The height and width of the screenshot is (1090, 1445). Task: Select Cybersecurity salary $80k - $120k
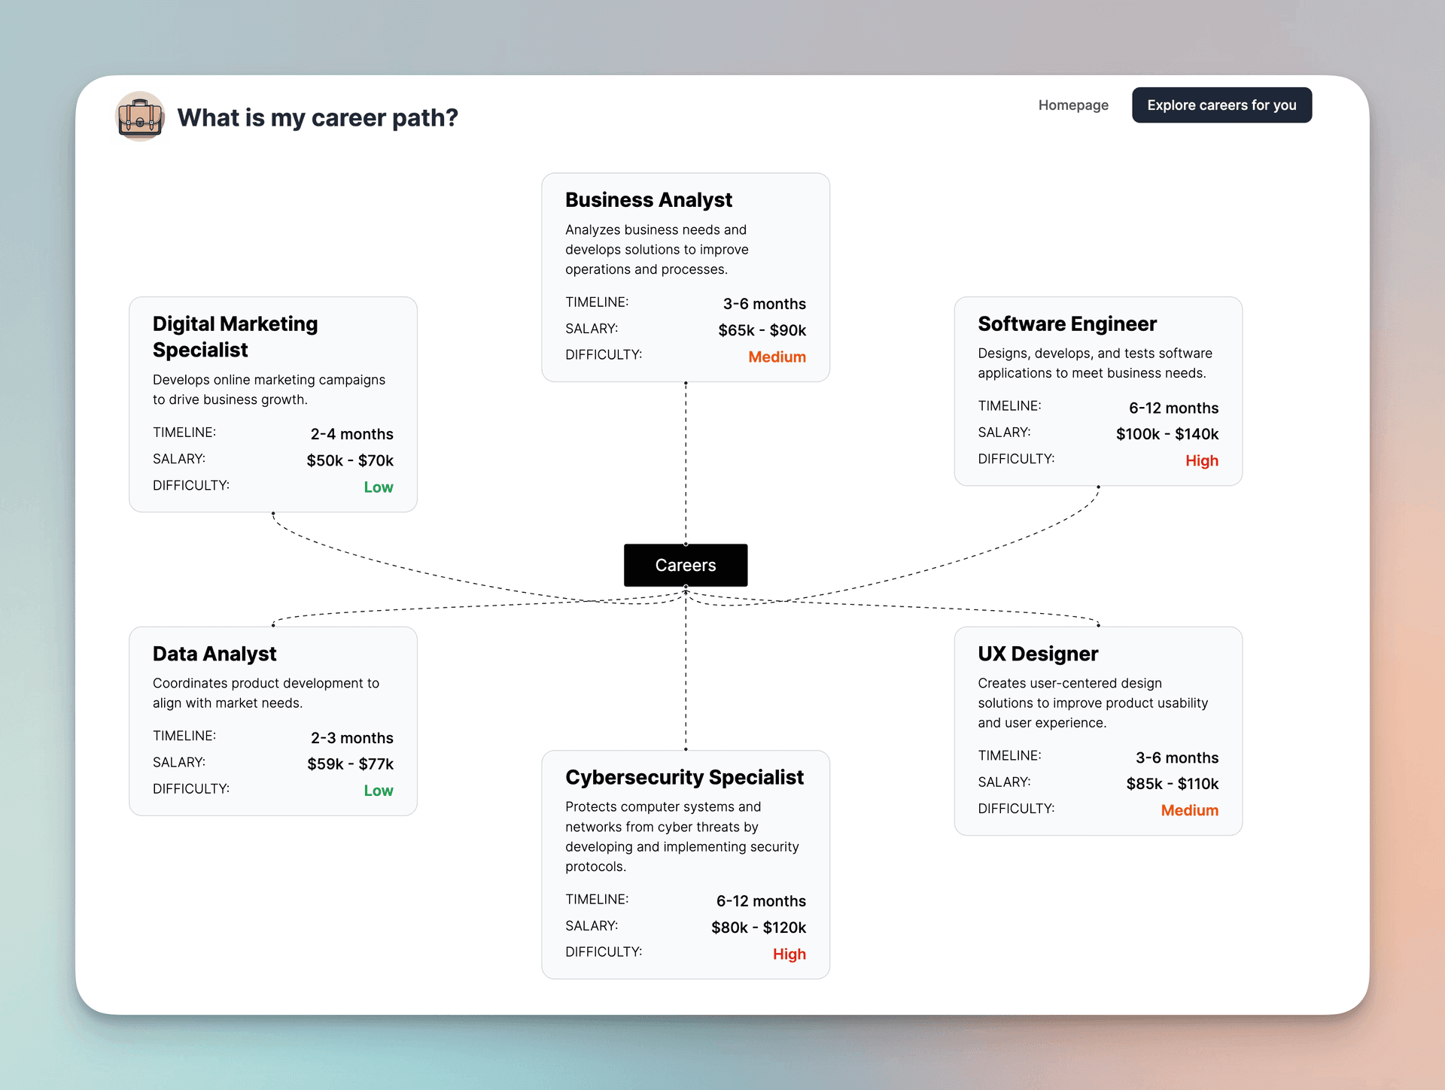point(759,928)
